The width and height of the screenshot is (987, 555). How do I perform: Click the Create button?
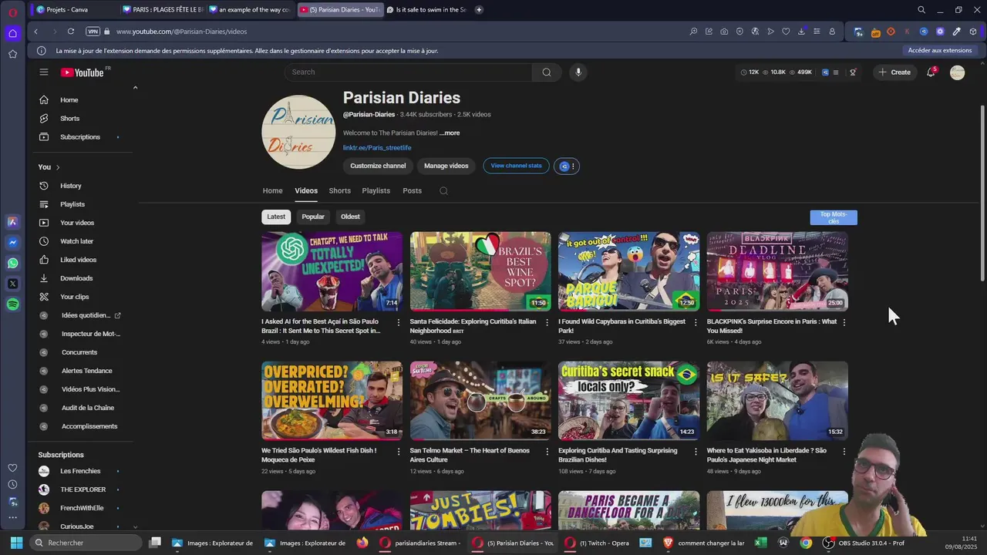894,72
